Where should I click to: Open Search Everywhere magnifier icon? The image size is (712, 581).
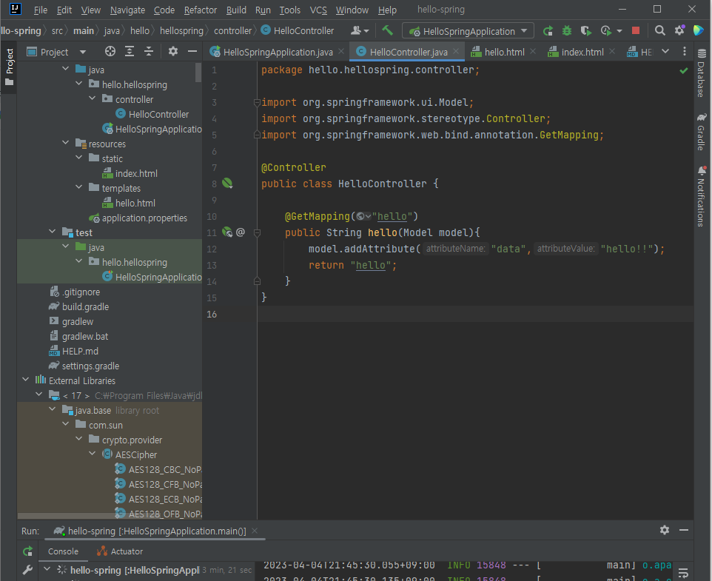(660, 31)
